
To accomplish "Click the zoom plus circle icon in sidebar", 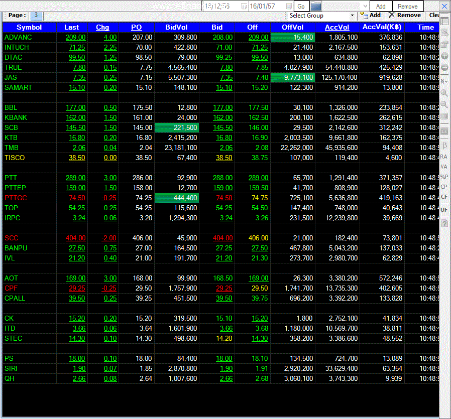I will tap(444, 56).
